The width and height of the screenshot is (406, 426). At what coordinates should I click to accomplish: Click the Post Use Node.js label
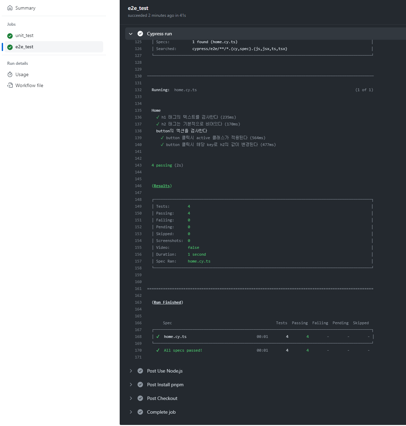point(165,371)
